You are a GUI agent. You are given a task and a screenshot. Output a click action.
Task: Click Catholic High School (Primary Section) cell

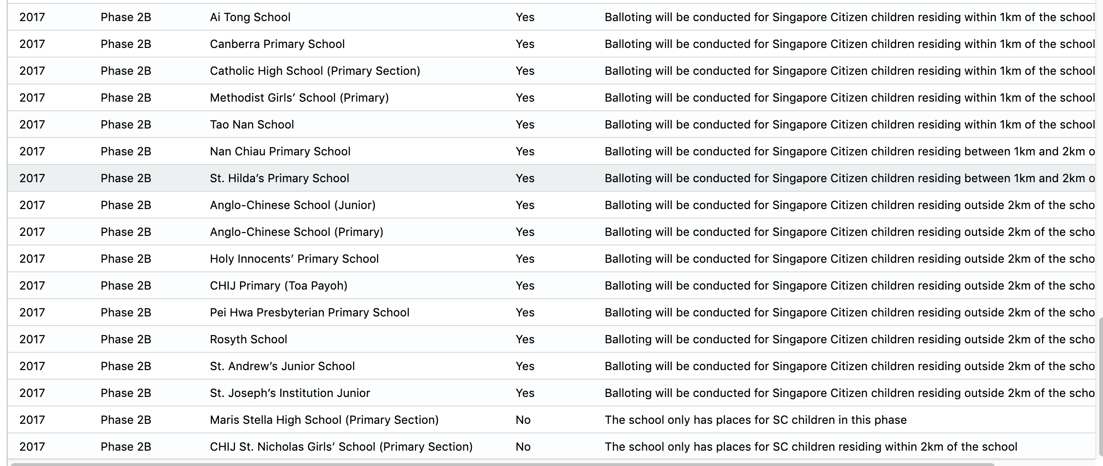(315, 71)
